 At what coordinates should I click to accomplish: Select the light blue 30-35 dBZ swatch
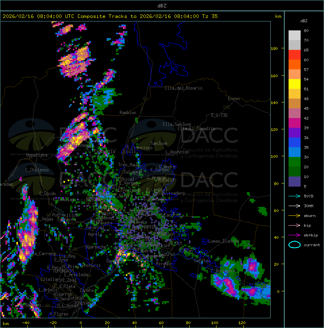pyautogui.click(x=294, y=152)
